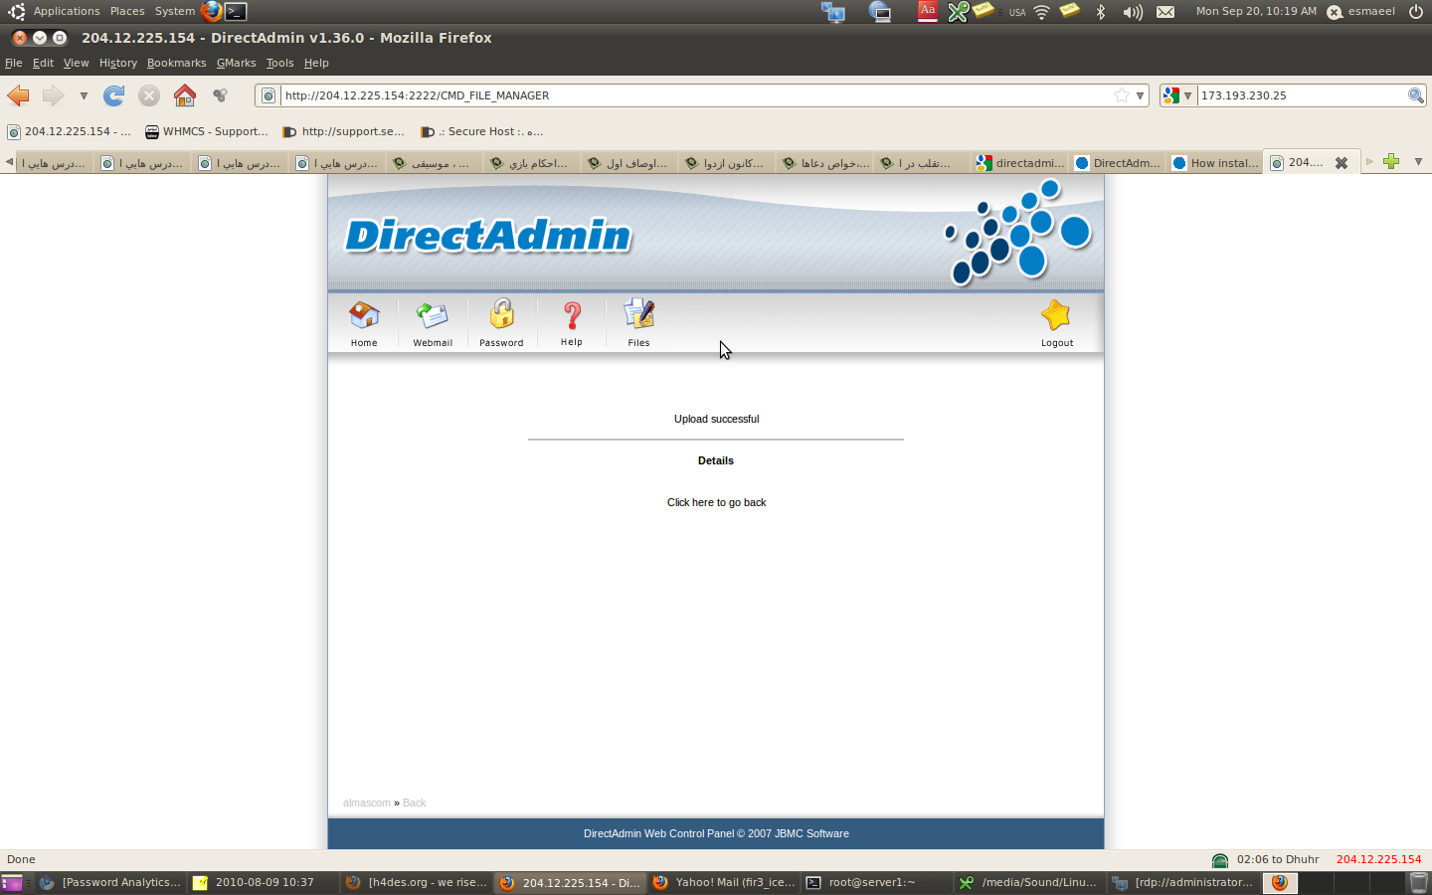Go back using Firefox back arrow

pyautogui.click(x=19, y=95)
